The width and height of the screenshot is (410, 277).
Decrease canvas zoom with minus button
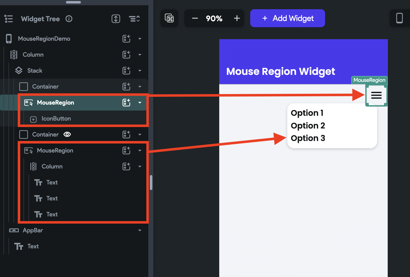click(195, 18)
